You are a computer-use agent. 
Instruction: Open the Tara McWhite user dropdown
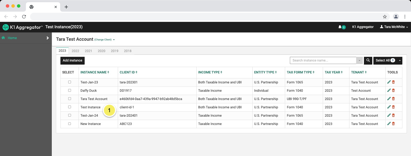[x=394, y=27]
